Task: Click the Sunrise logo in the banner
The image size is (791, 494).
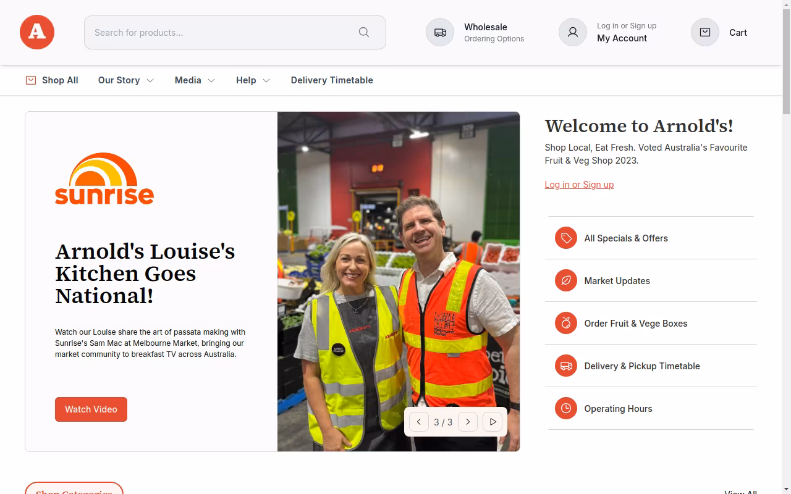Action: coord(104,178)
